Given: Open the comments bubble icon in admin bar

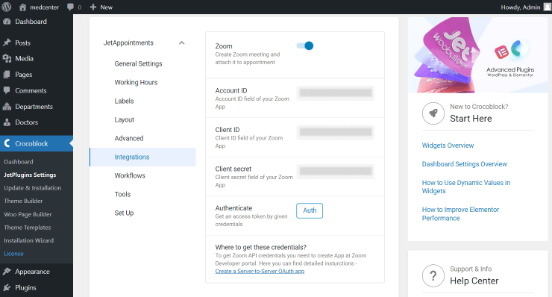Looking at the screenshot, I should (70, 7).
